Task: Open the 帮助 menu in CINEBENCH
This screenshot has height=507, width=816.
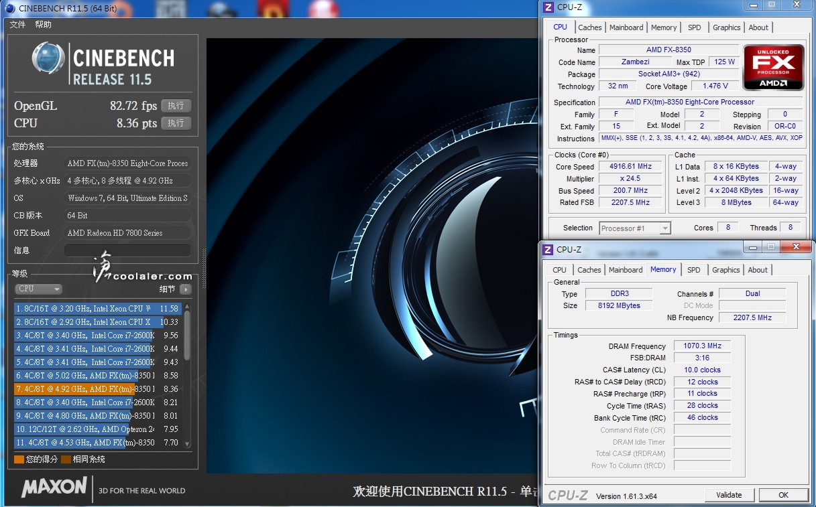Action: (x=43, y=25)
